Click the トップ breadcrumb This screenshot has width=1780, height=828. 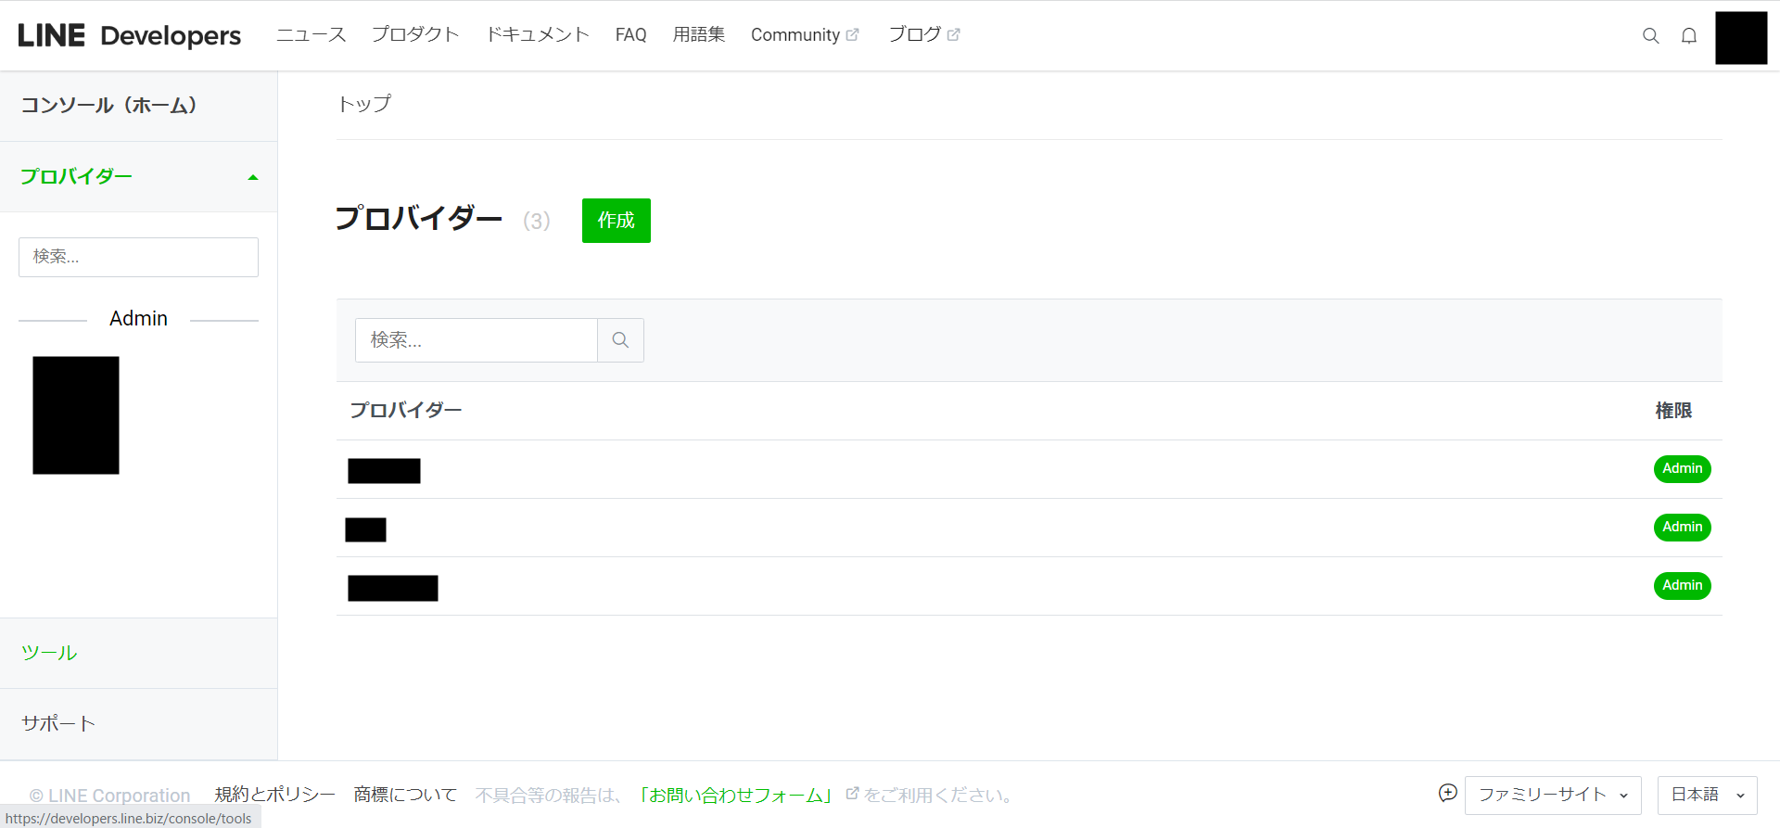(364, 104)
